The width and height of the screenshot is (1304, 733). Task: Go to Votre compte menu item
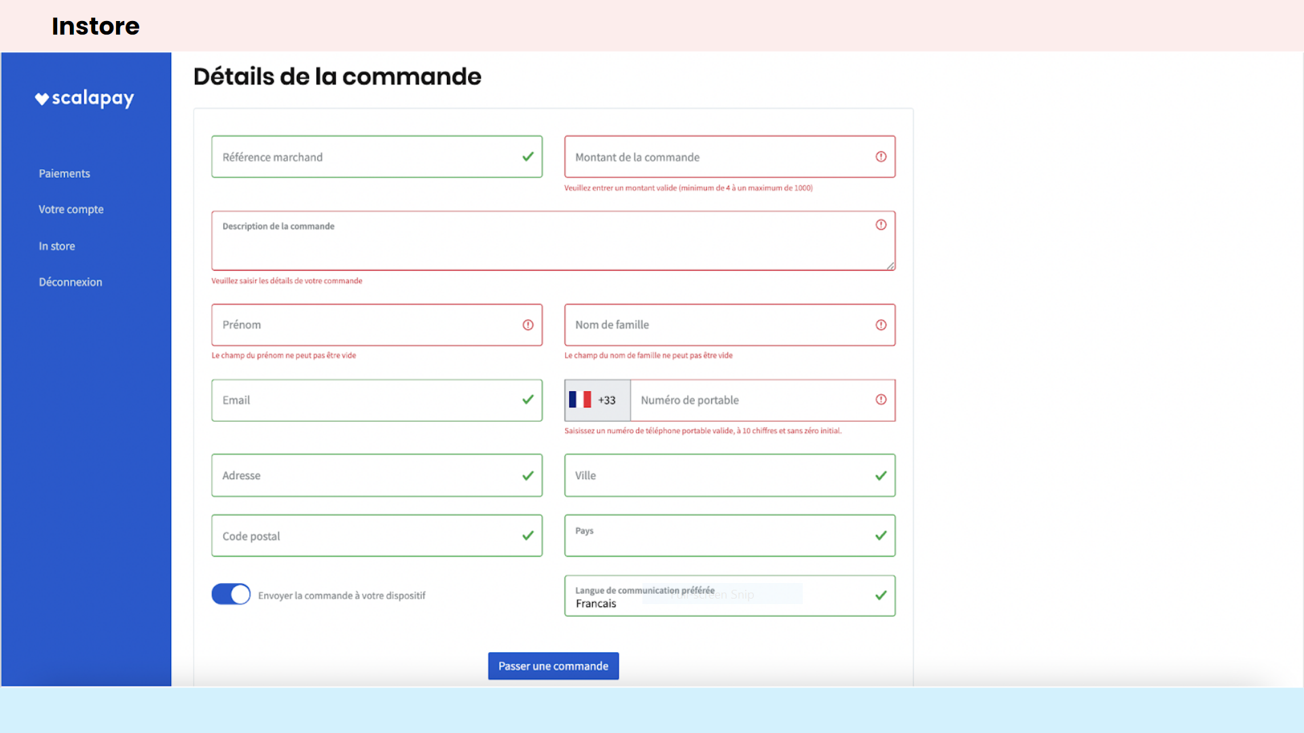click(x=71, y=210)
